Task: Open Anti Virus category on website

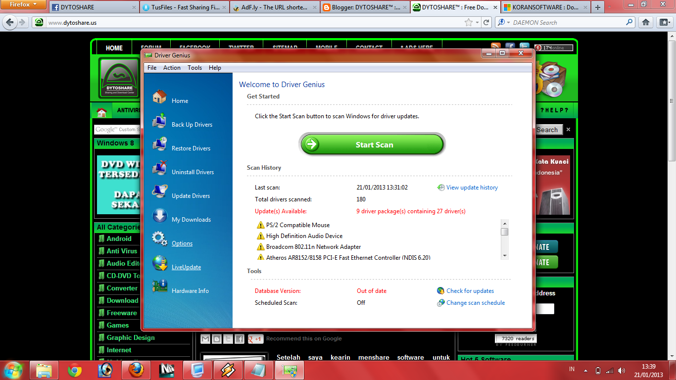Action: point(122,251)
